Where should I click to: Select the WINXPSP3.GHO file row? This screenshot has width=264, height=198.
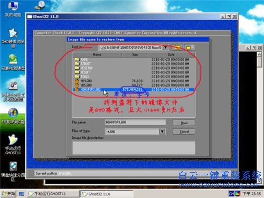[x=134, y=90]
